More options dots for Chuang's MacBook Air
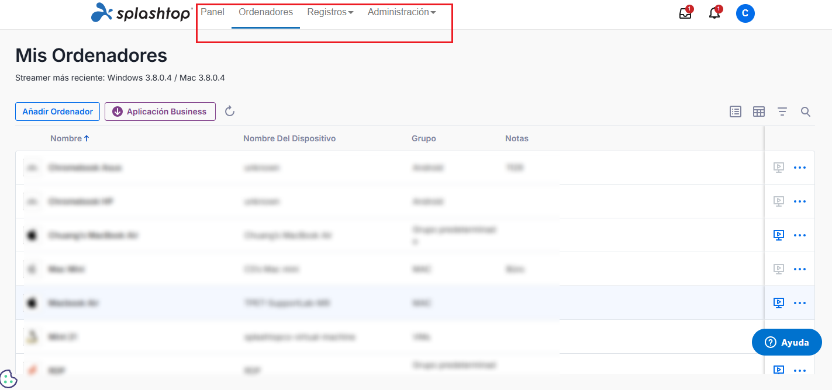832x390 pixels. (x=800, y=235)
